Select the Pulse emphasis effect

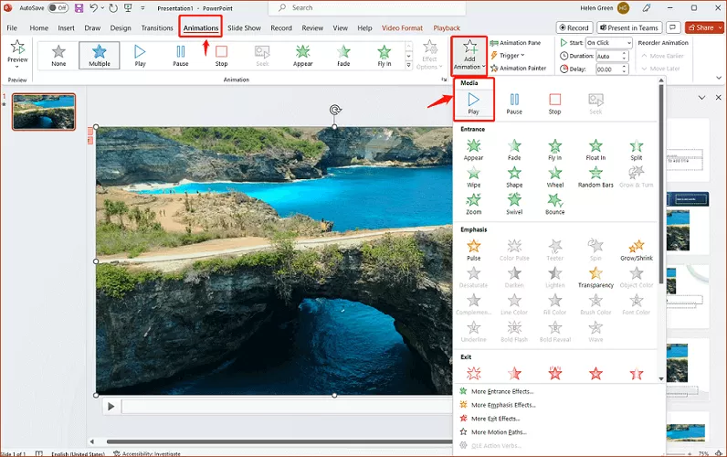click(473, 250)
